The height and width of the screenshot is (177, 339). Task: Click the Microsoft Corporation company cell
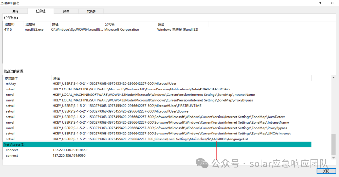pos(121,29)
